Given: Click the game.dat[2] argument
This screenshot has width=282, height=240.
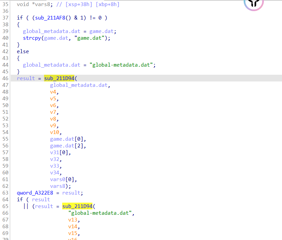Looking at the screenshot, I should point(67,146).
